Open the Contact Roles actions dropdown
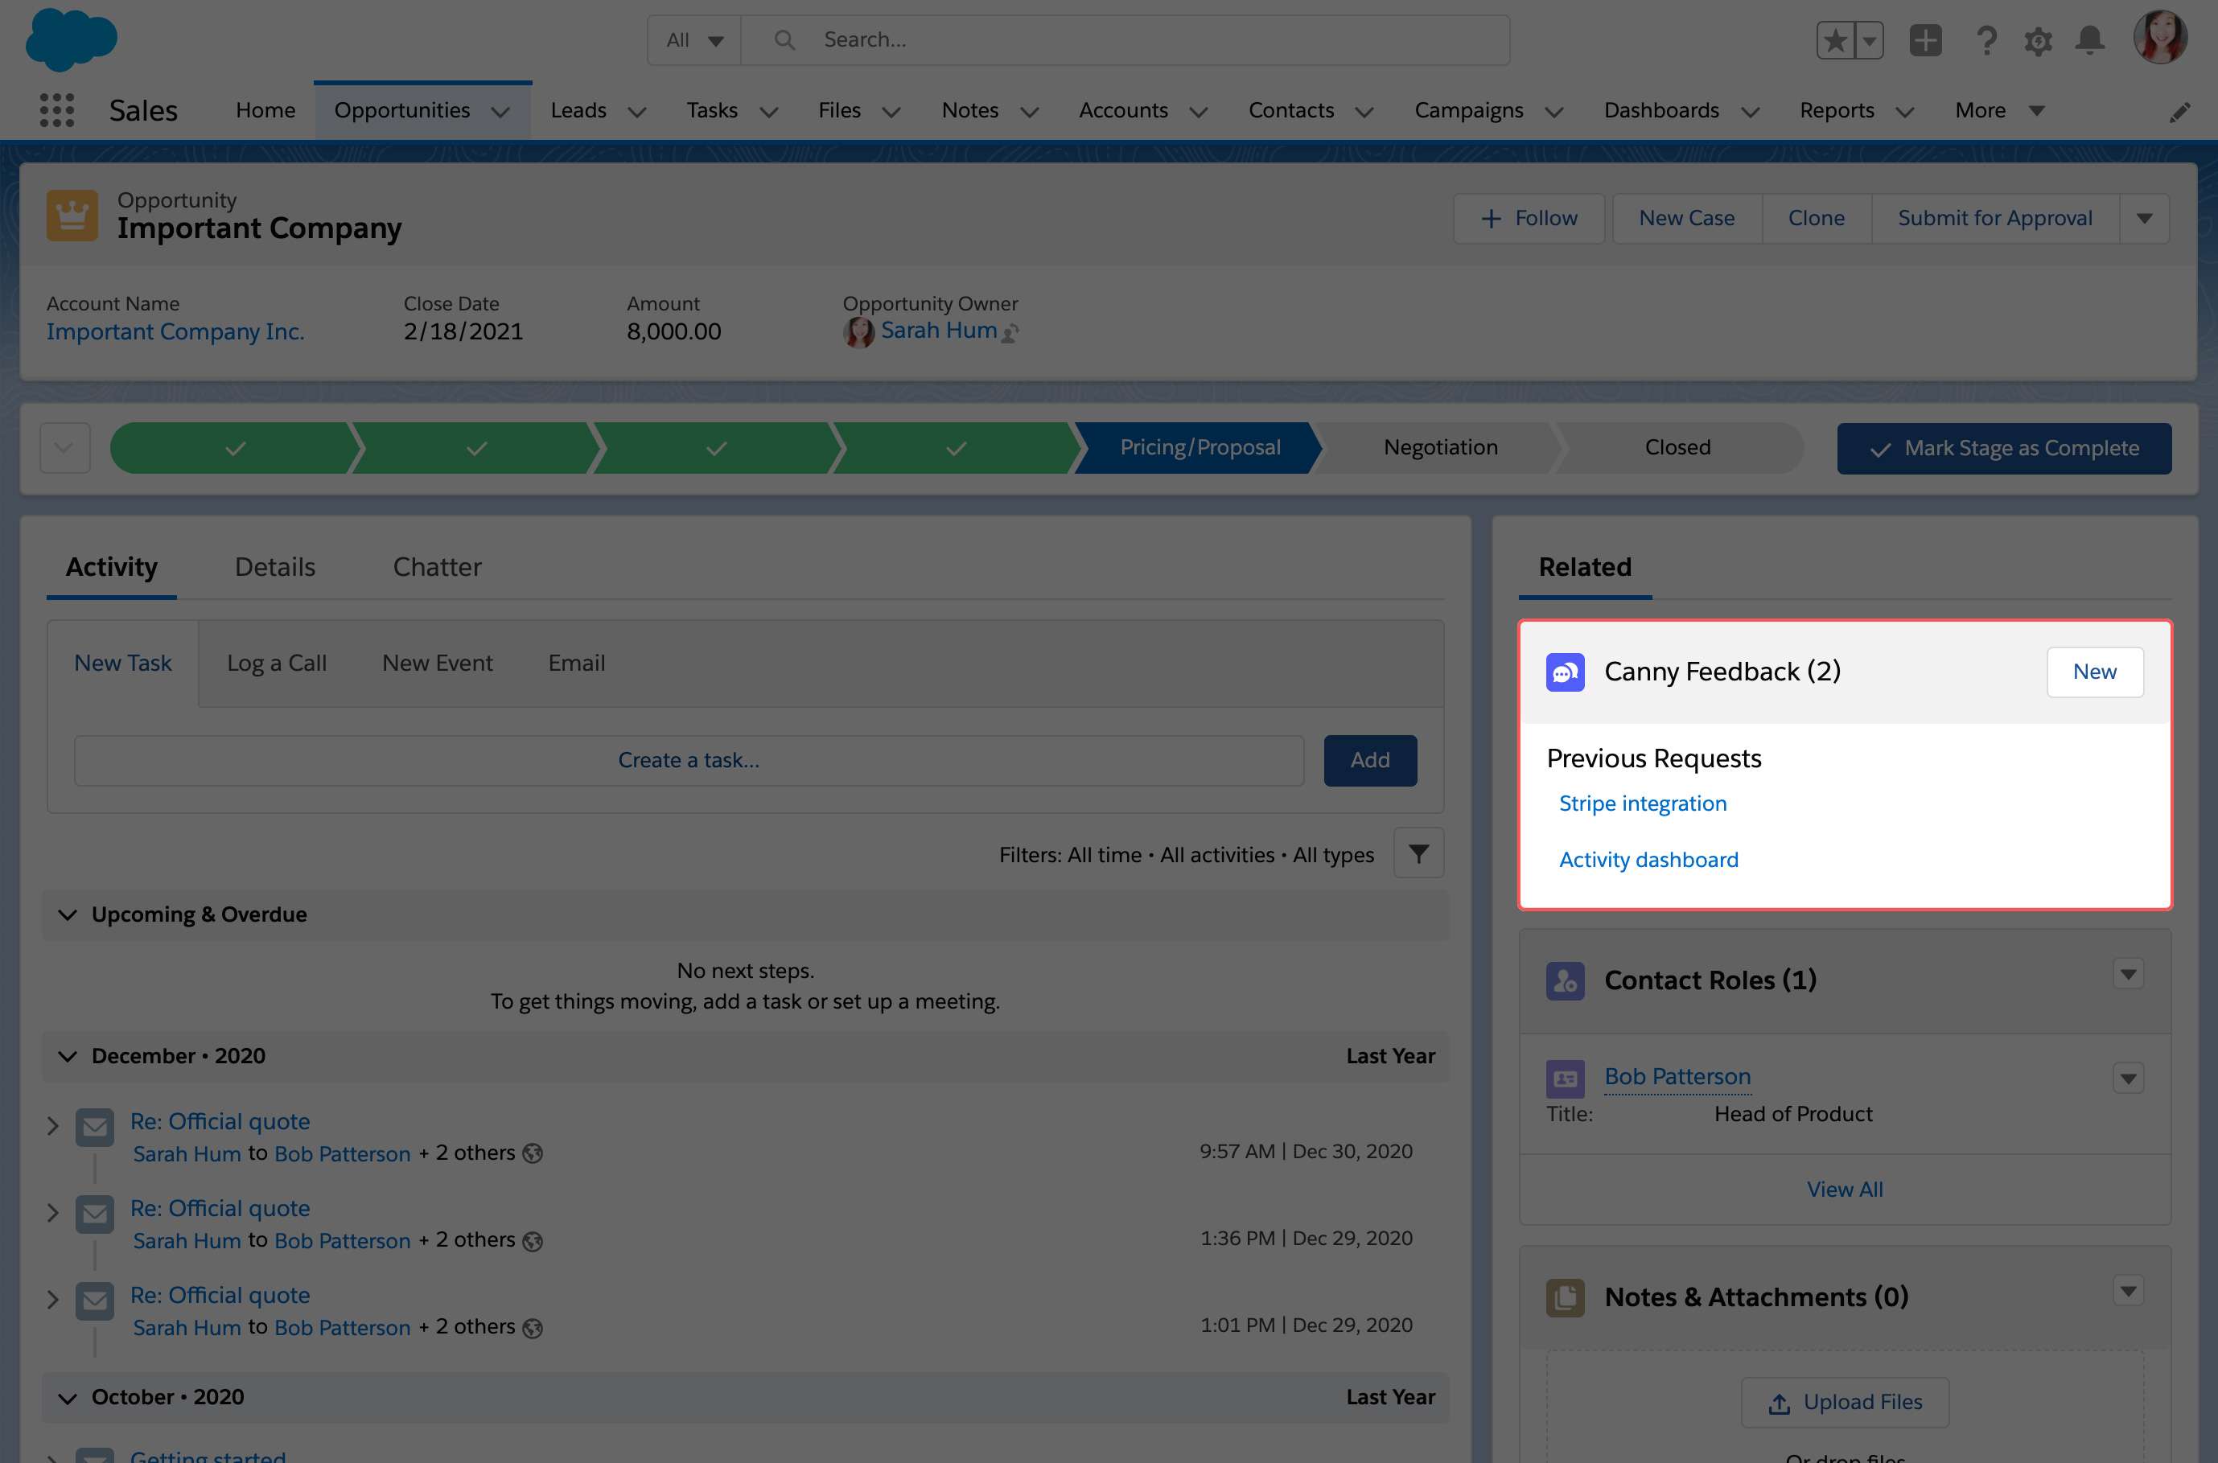 (x=2127, y=974)
